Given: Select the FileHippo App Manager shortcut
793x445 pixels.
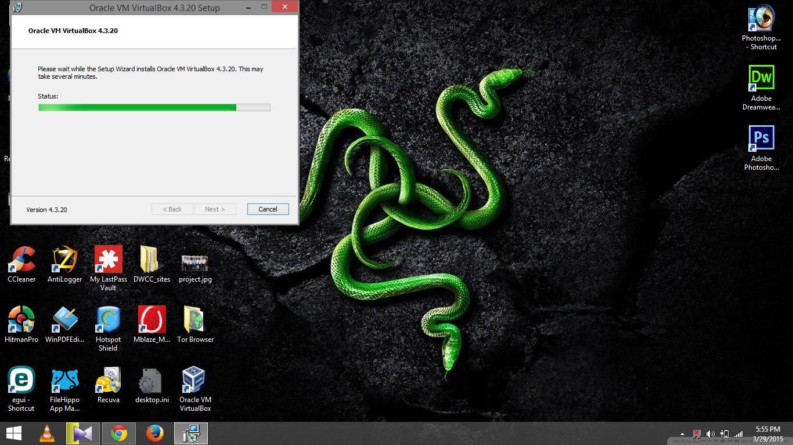Looking at the screenshot, I should tap(65, 389).
